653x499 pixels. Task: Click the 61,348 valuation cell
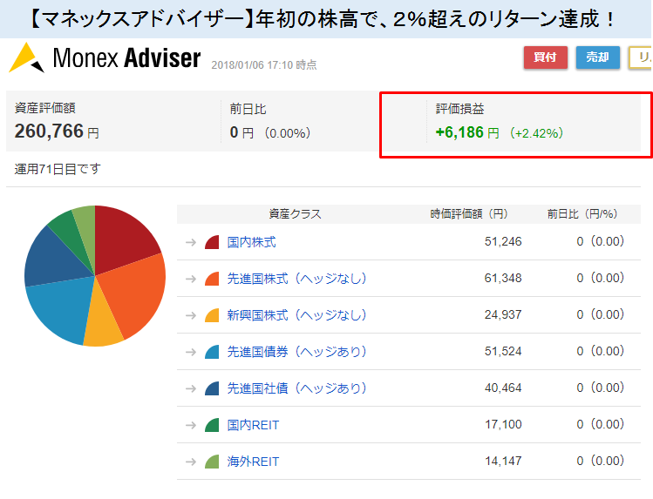[x=503, y=278]
